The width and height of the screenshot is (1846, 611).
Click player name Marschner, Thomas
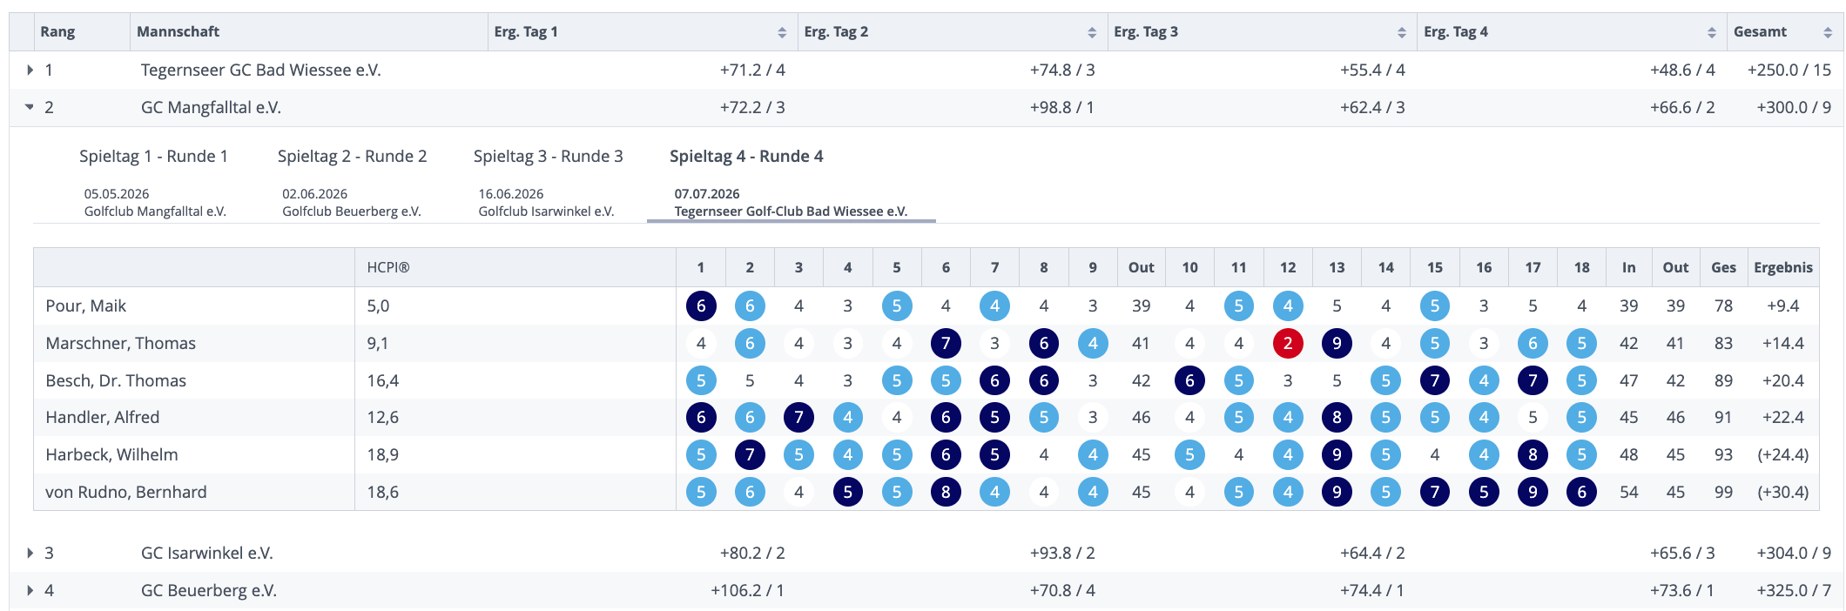(x=120, y=343)
